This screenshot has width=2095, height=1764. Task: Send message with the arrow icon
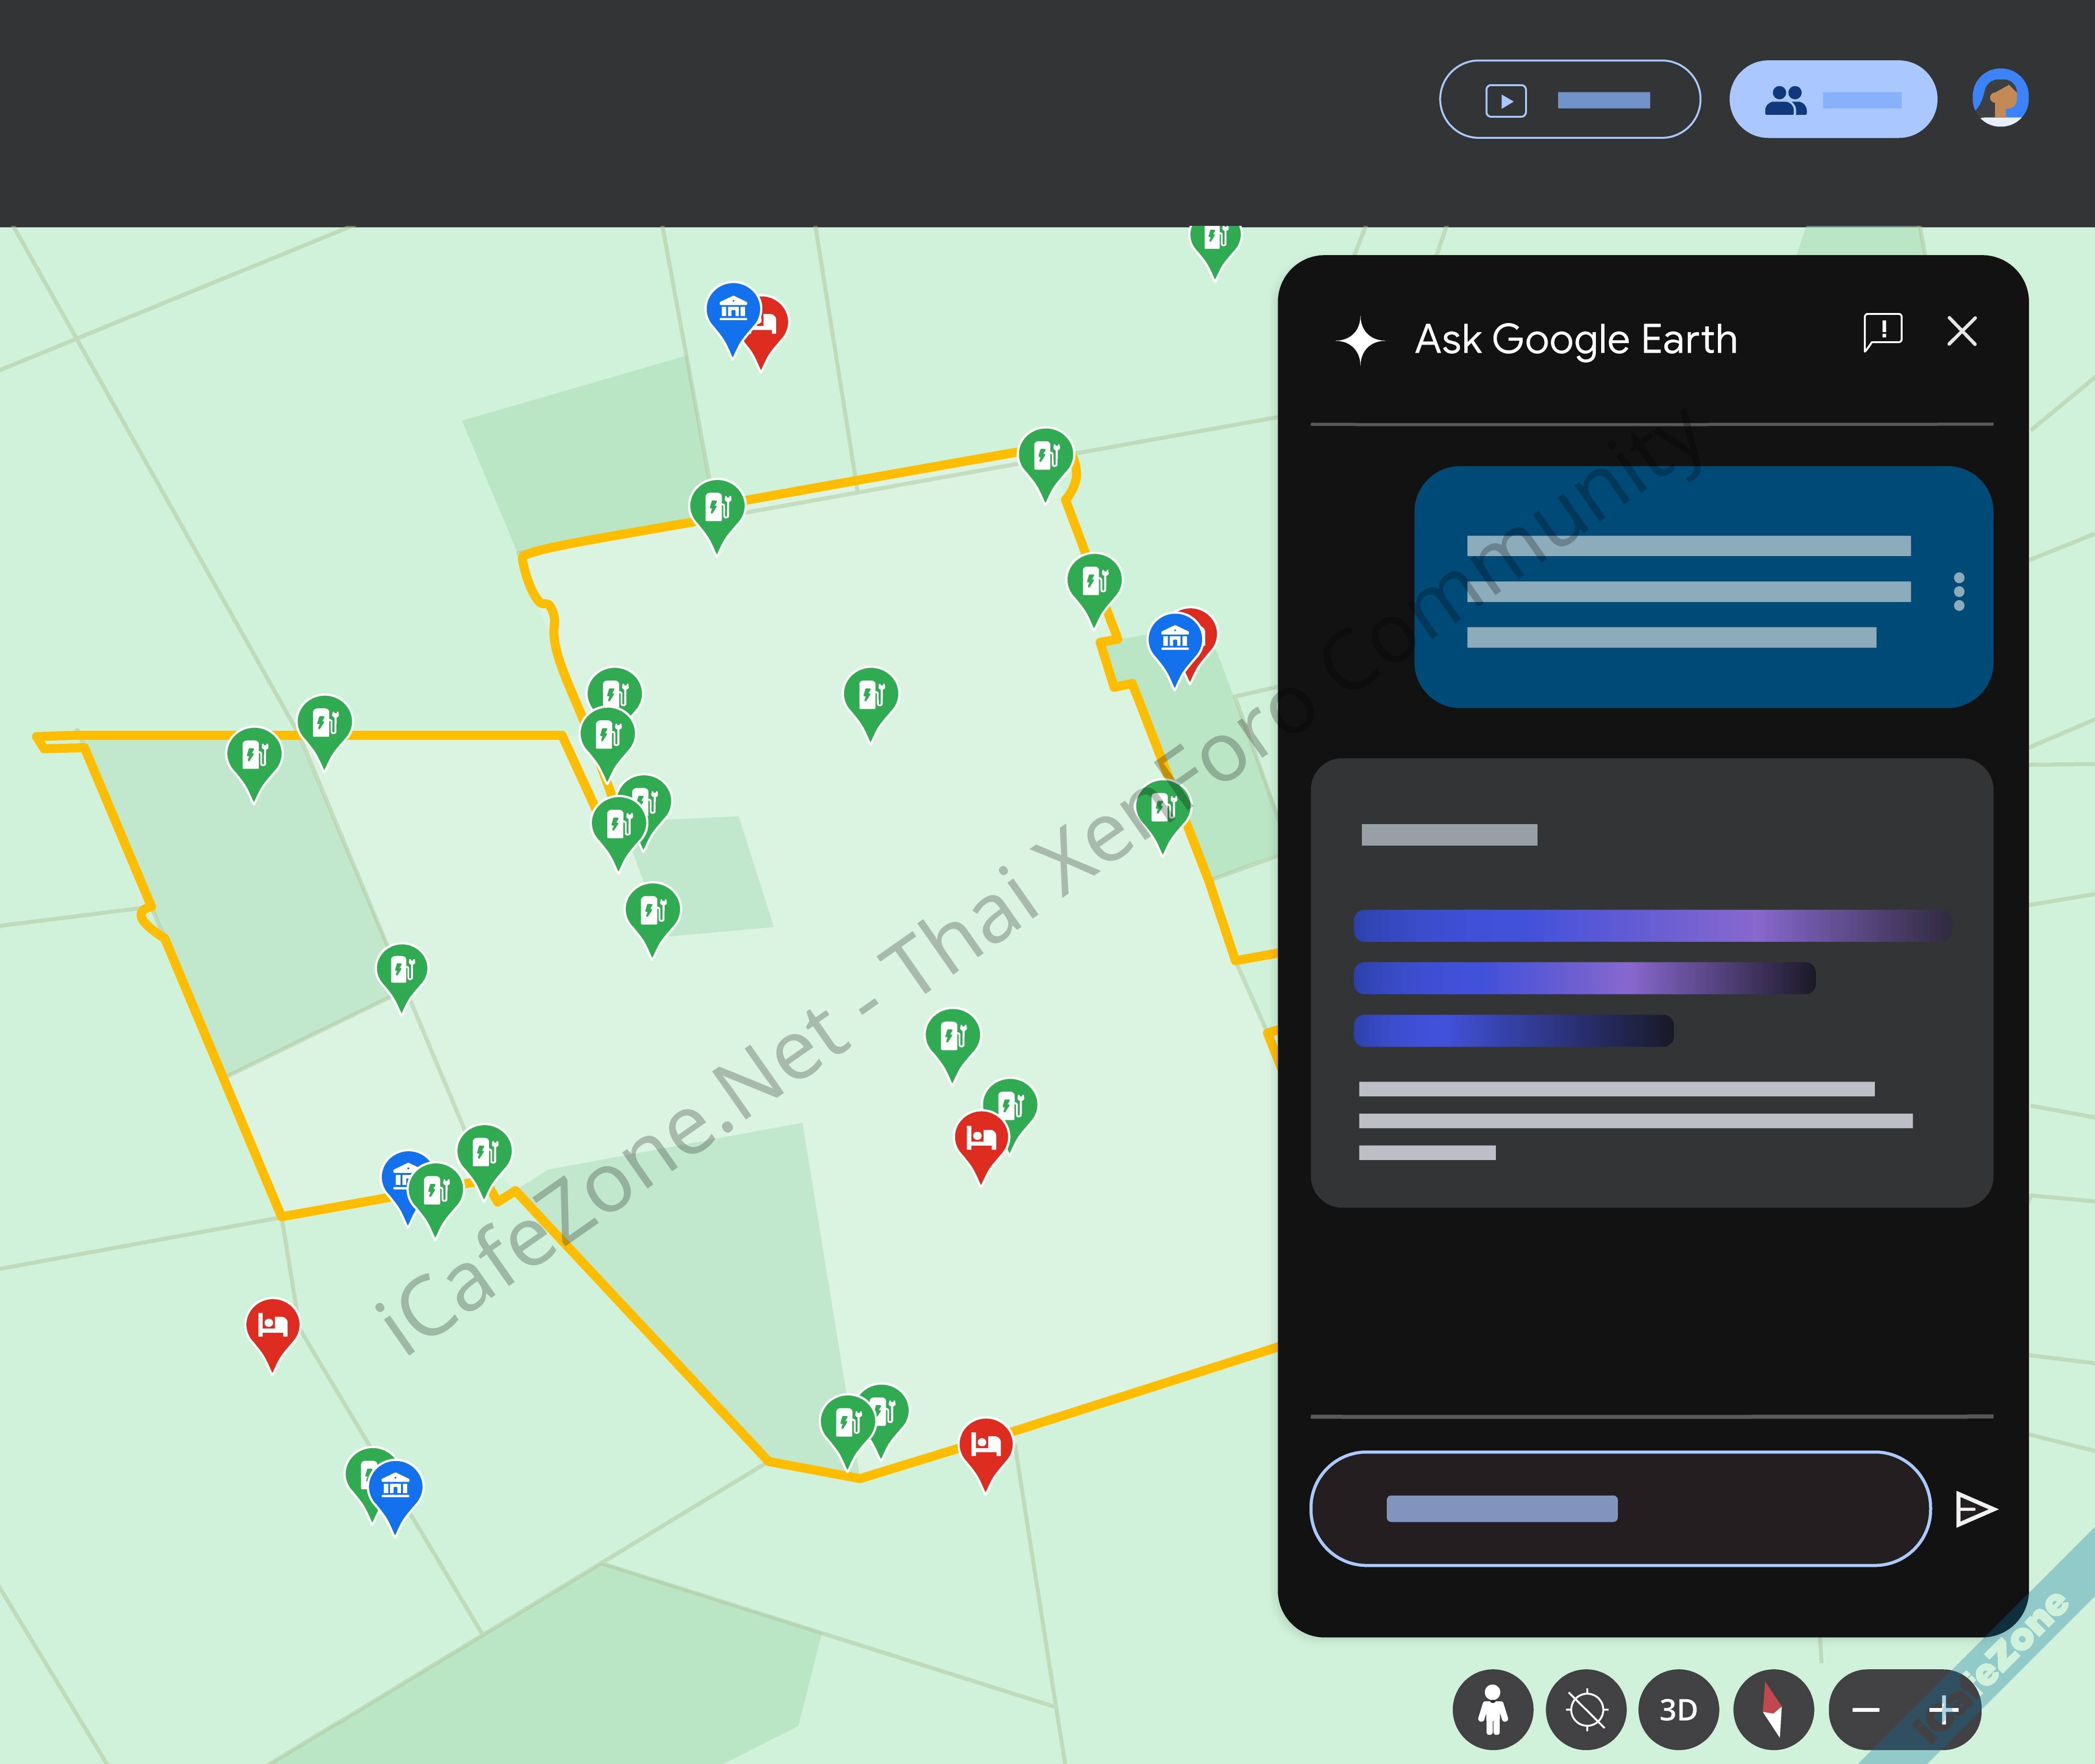coord(1975,1509)
